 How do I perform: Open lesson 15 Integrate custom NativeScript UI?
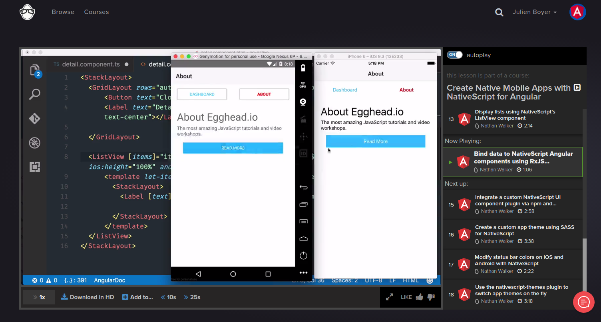tap(512, 204)
